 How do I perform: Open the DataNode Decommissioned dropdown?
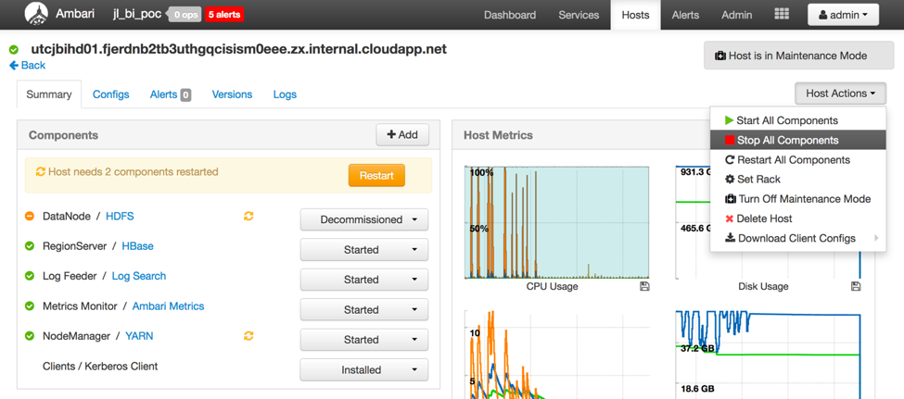tap(363, 219)
